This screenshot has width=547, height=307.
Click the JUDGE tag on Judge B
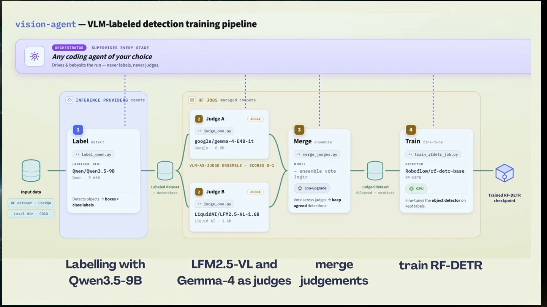(255, 192)
